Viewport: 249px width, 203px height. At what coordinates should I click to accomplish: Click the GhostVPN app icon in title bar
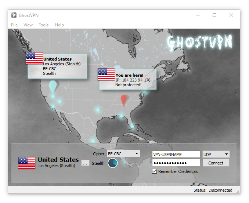[x=14, y=15]
